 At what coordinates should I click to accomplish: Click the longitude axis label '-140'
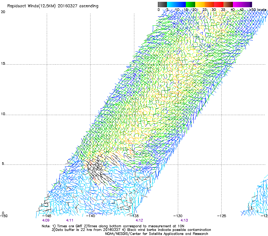91,216
